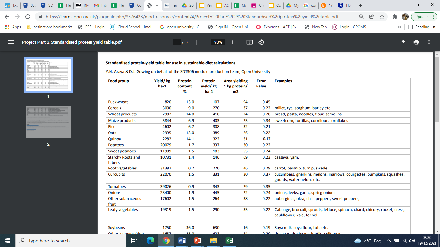The width and height of the screenshot is (440, 247).
Task: Open the PDF viewer three-dot options menu
Action: click(x=429, y=42)
